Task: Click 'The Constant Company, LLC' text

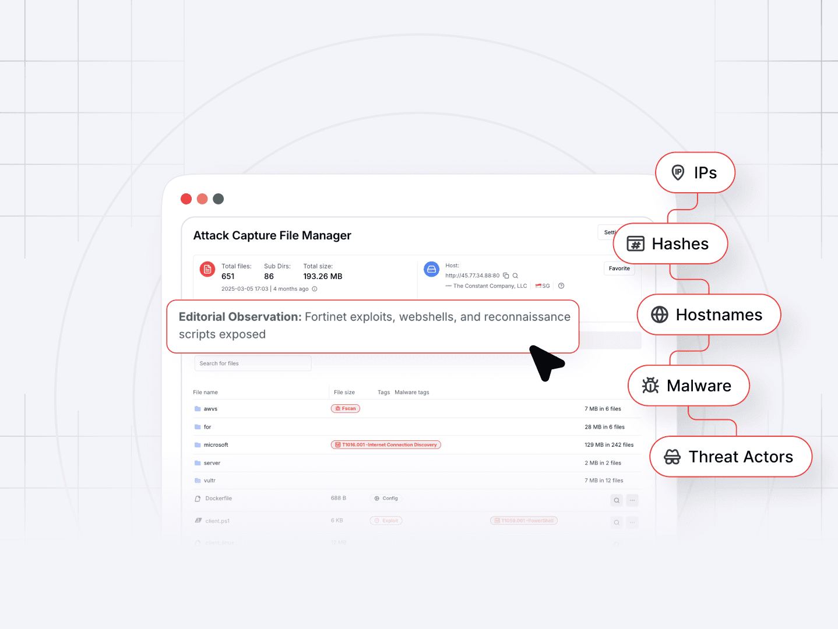Action: 490,286
